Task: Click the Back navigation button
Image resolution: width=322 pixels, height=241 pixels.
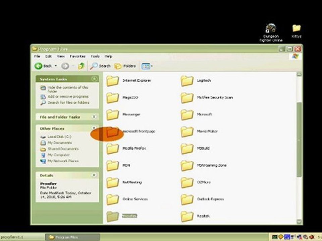Action: (43, 66)
